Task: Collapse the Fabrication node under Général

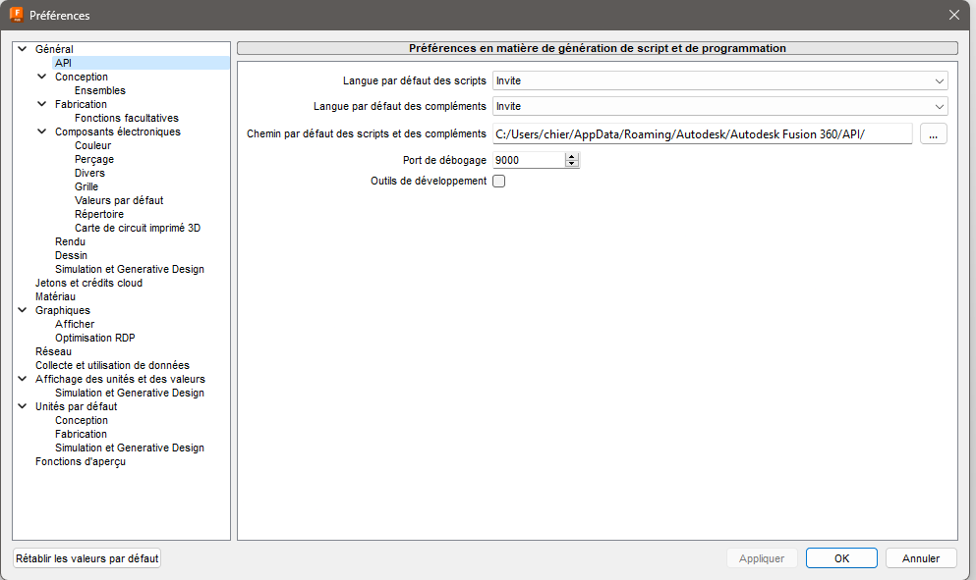Action: click(41, 104)
